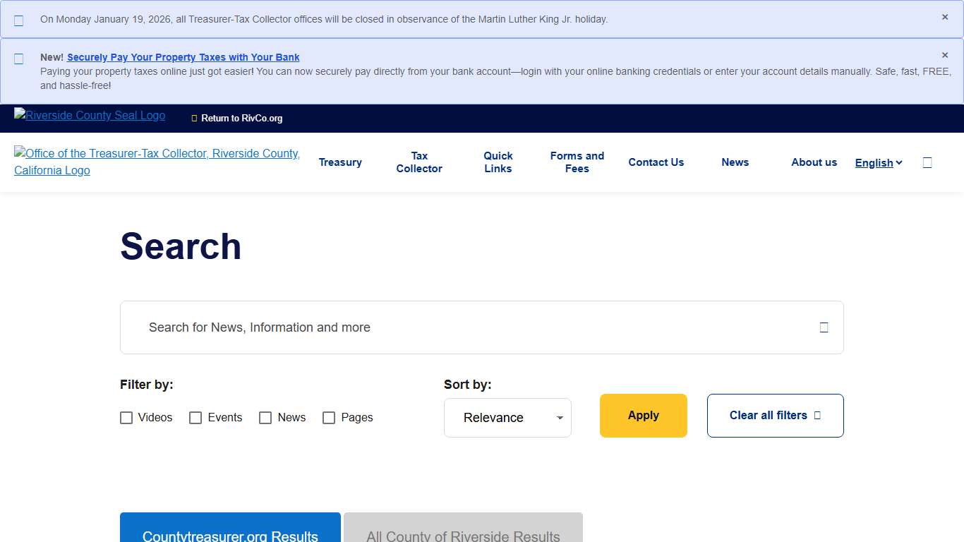Screen dimensions: 964x542
Task: Expand the English language selector
Action: (x=879, y=163)
